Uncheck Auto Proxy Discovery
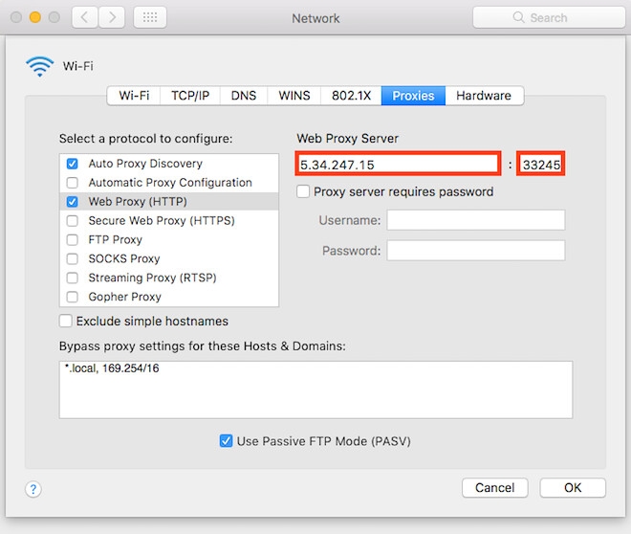 click(72, 164)
